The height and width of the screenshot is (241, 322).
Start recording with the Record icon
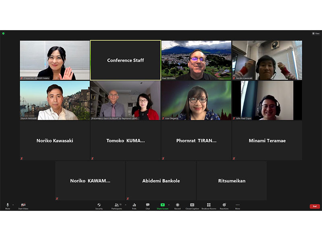coord(178,205)
